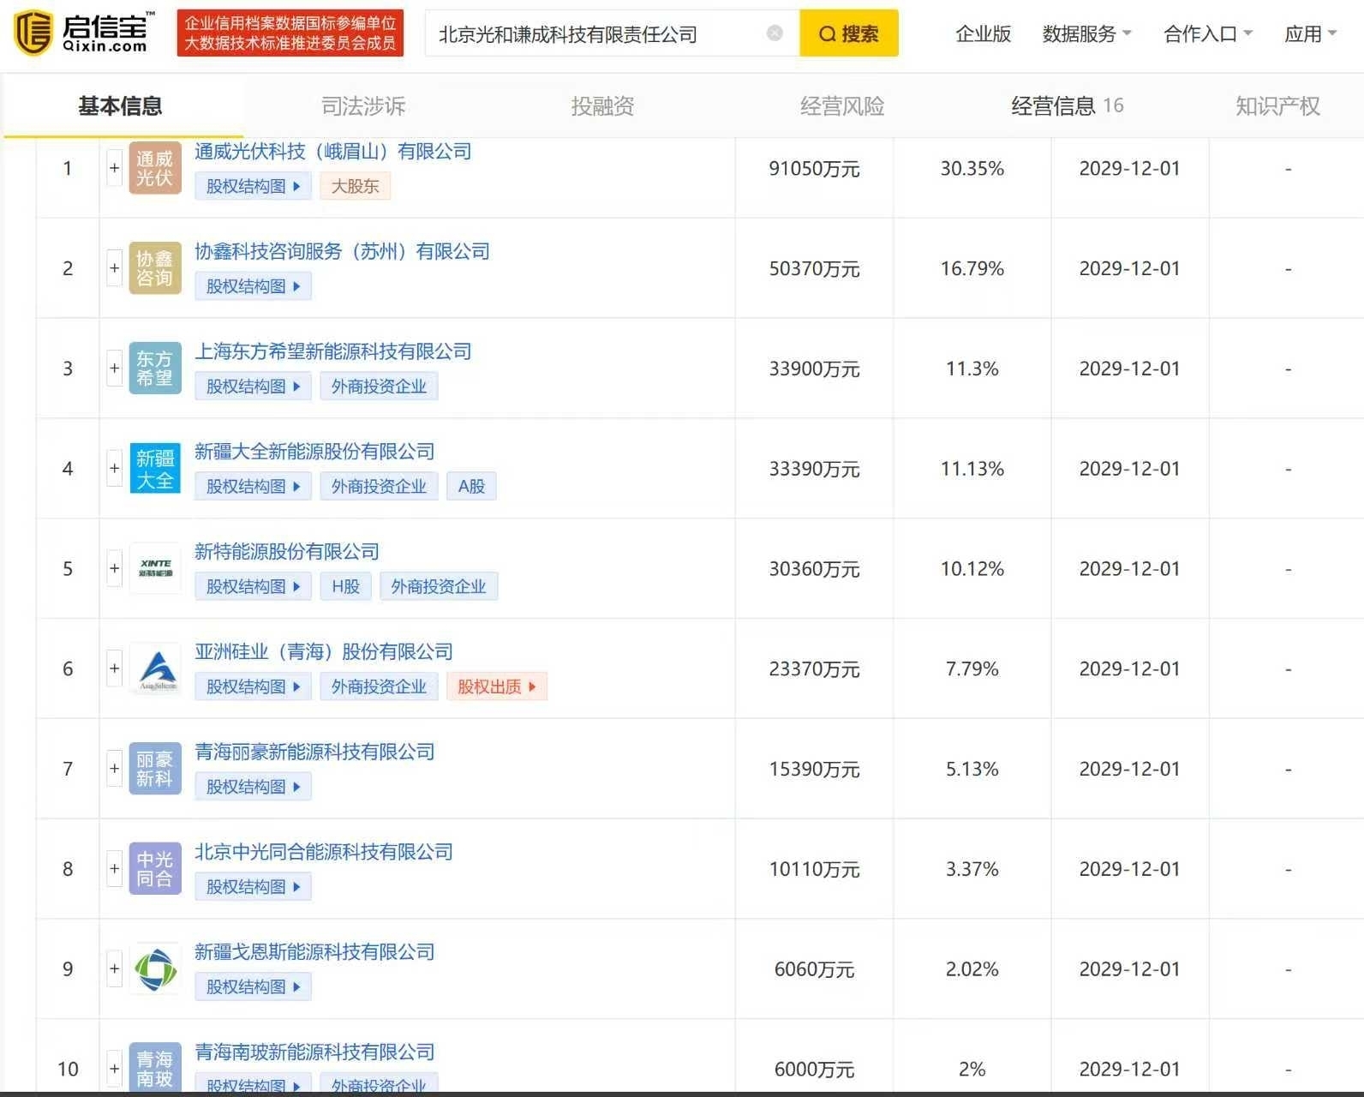Viewport: 1364px width, 1097px height.
Task: Expand the 合作入口 dropdown
Action: point(1208,34)
